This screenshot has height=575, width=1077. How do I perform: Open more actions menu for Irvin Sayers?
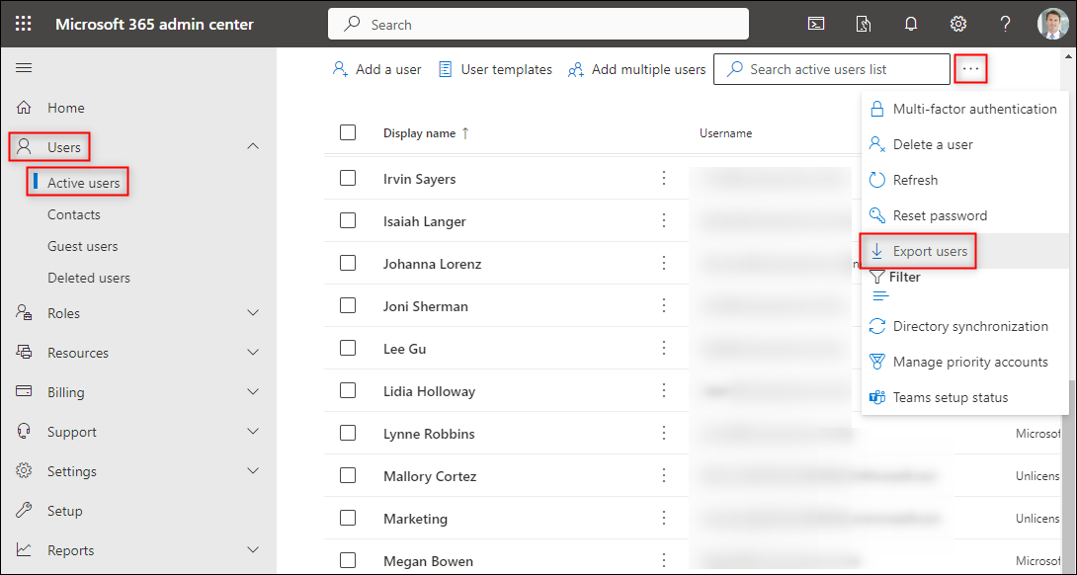pyautogui.click(x=664, y=179)
